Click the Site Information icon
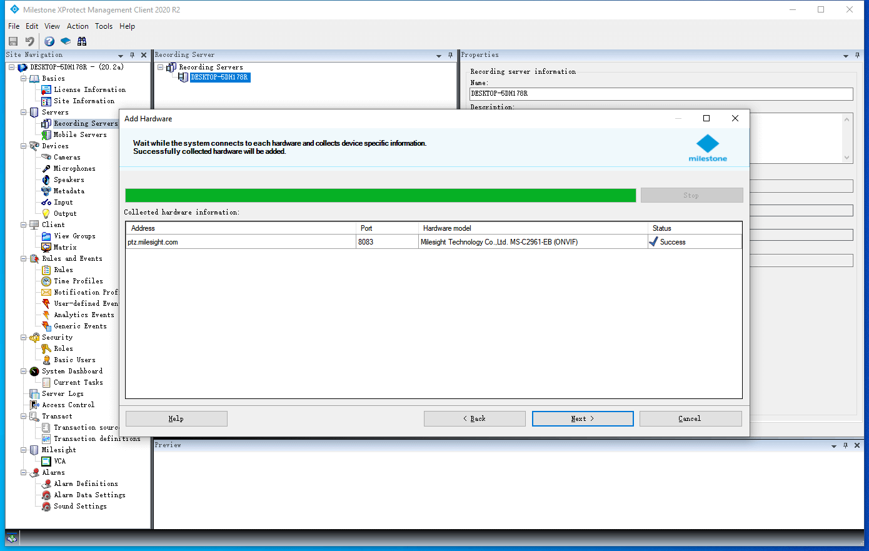869x551 pixels. coord(46,101)
